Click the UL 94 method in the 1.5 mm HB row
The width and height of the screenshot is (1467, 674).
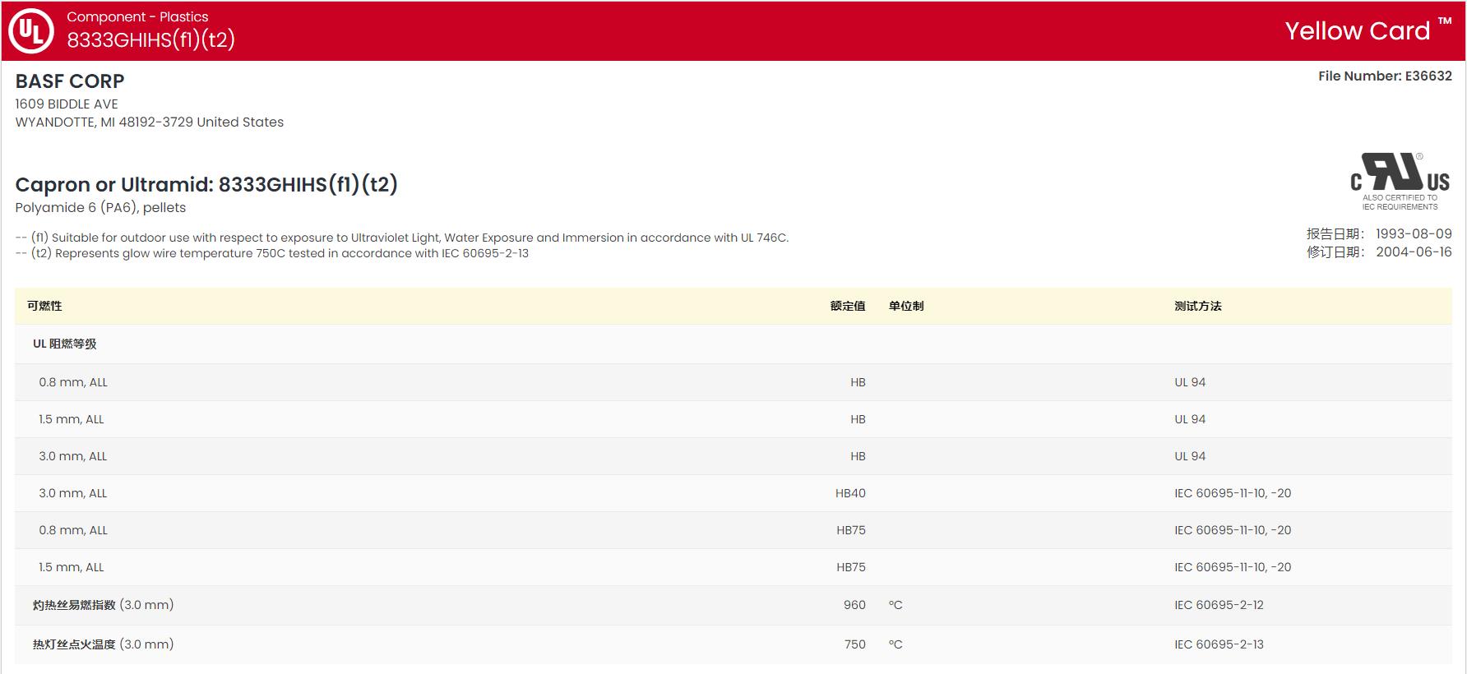[1190, 419]
